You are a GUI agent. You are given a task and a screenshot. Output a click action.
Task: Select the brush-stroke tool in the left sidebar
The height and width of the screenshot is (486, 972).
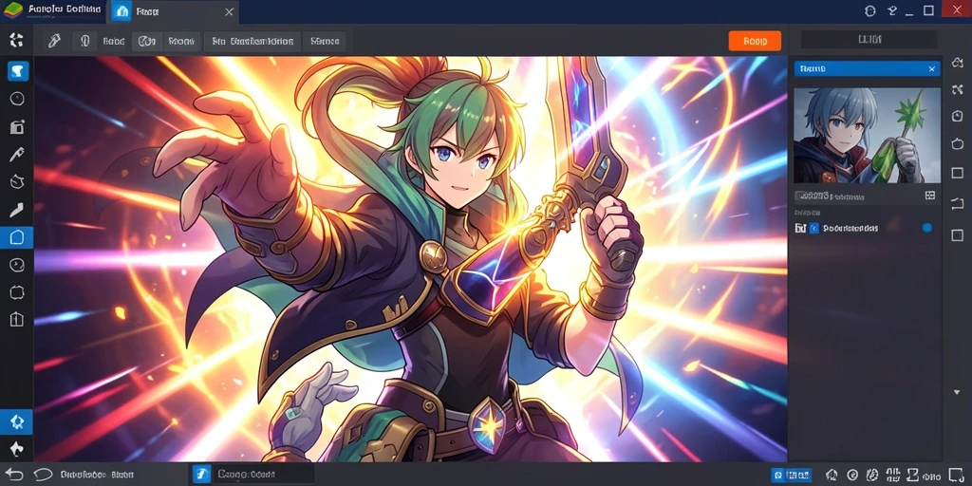17,210
